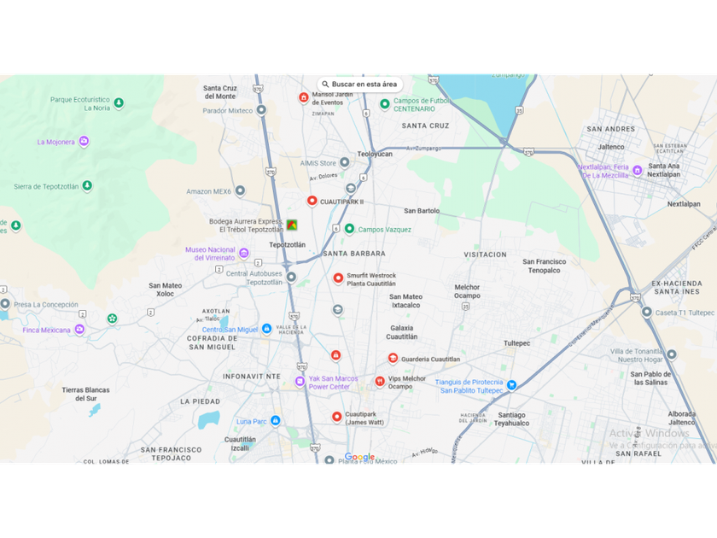The height and width of the screenshot is (538, 717).
Task: Click the Museo Nacional del Virreinato pin
Action: click(244, 253)
